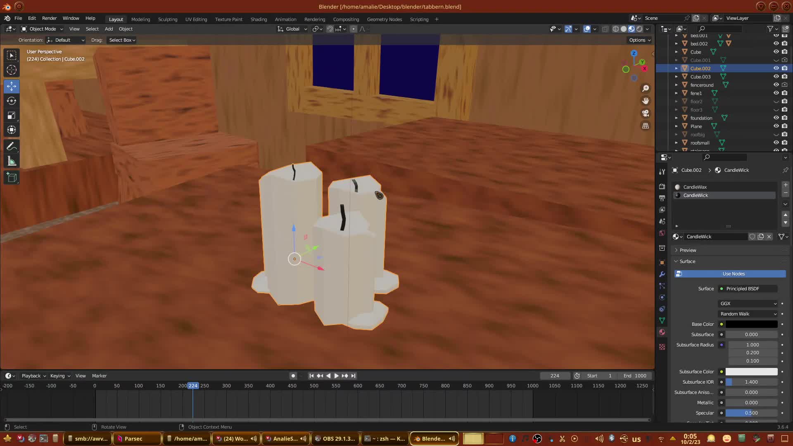This screenshot has height=446, width=793.
Task: Open the Render menu
Action: tap(49, 18)
